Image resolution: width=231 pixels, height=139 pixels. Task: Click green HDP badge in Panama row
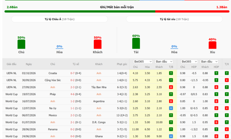pyautogui.click(x=216, y=129)
